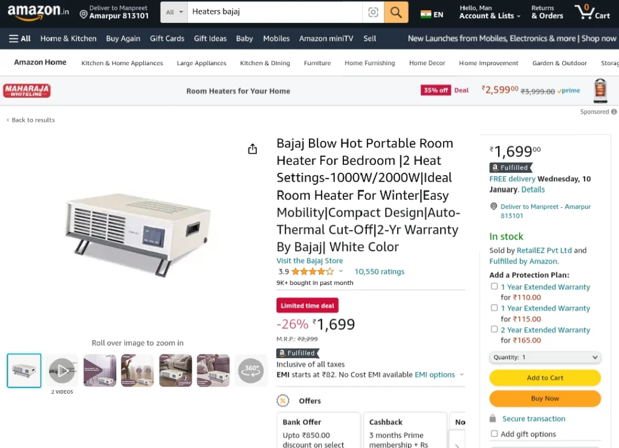Image resolution: width=619 pixels, height=448 pixels.
Task: Expand the star rating breakdown chevron
Action: [341, 271]
